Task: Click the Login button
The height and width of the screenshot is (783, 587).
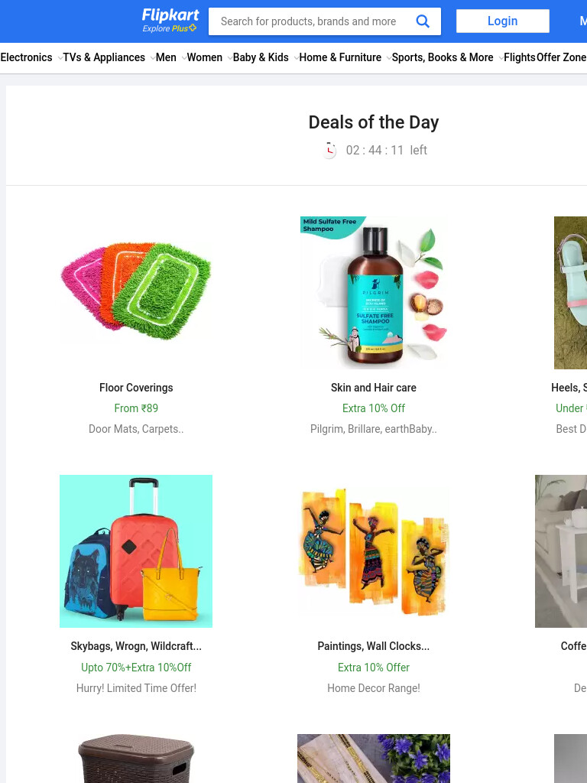Action: pyautogui.click(x=503, y=21)
